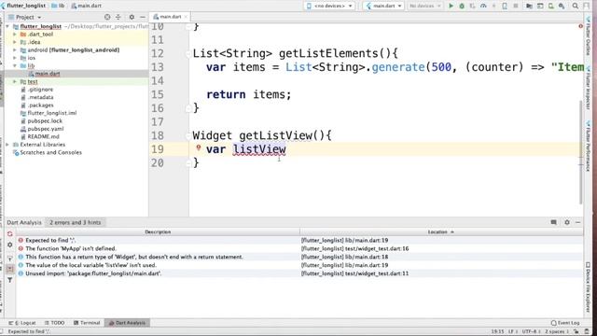Click the red restart analysis icon

10,234
